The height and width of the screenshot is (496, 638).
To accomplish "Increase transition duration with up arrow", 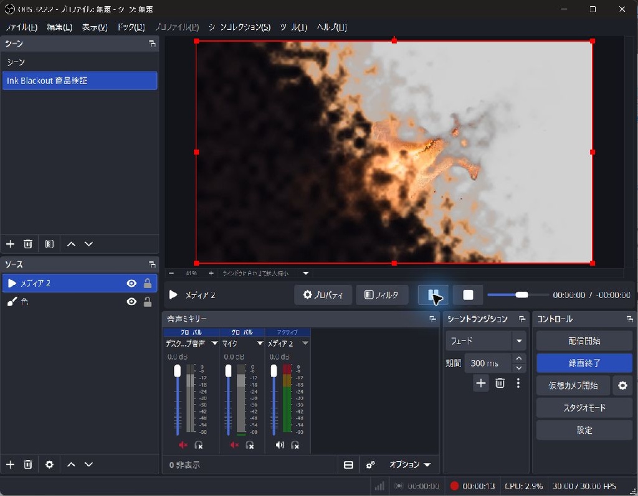I will 519,358.
